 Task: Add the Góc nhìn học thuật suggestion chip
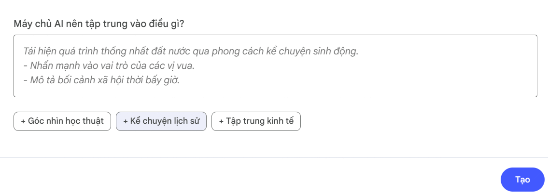click(x=62, y=121)
